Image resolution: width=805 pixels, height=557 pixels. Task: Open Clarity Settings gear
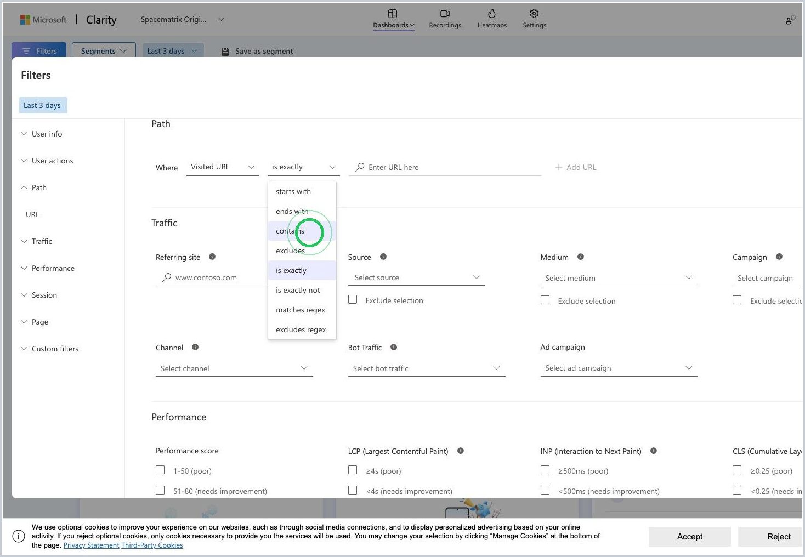(534, 19)
